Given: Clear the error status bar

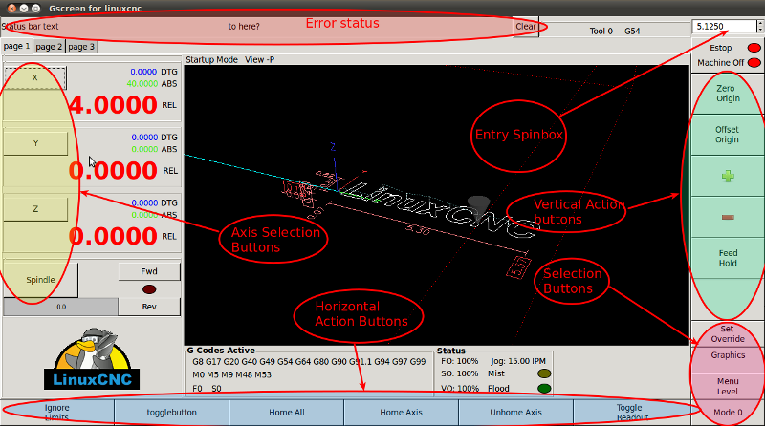Looking at the screenshot, I should coord(526,27).
